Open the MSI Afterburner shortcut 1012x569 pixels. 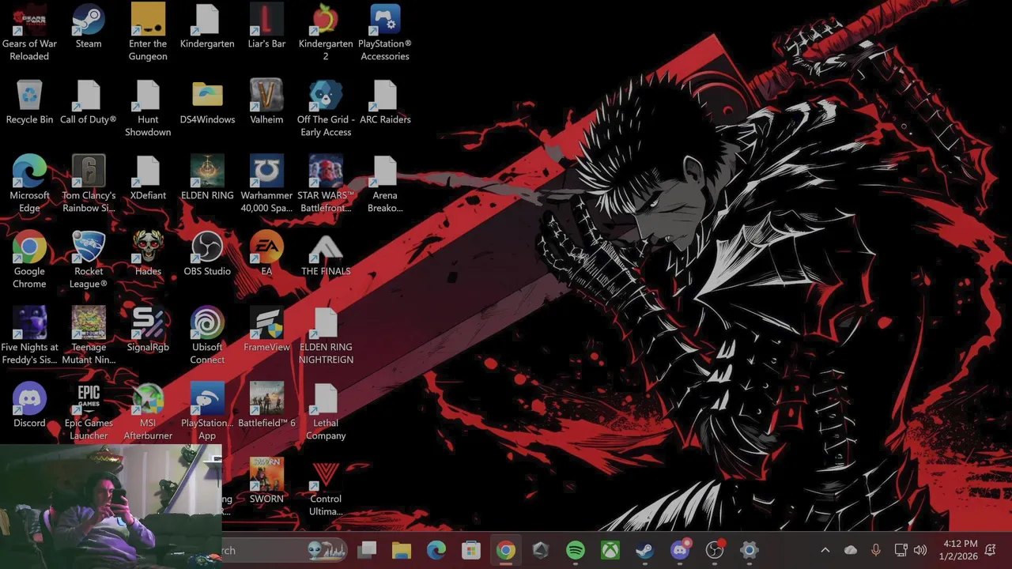pyautogui.click(x=148, y=412)
